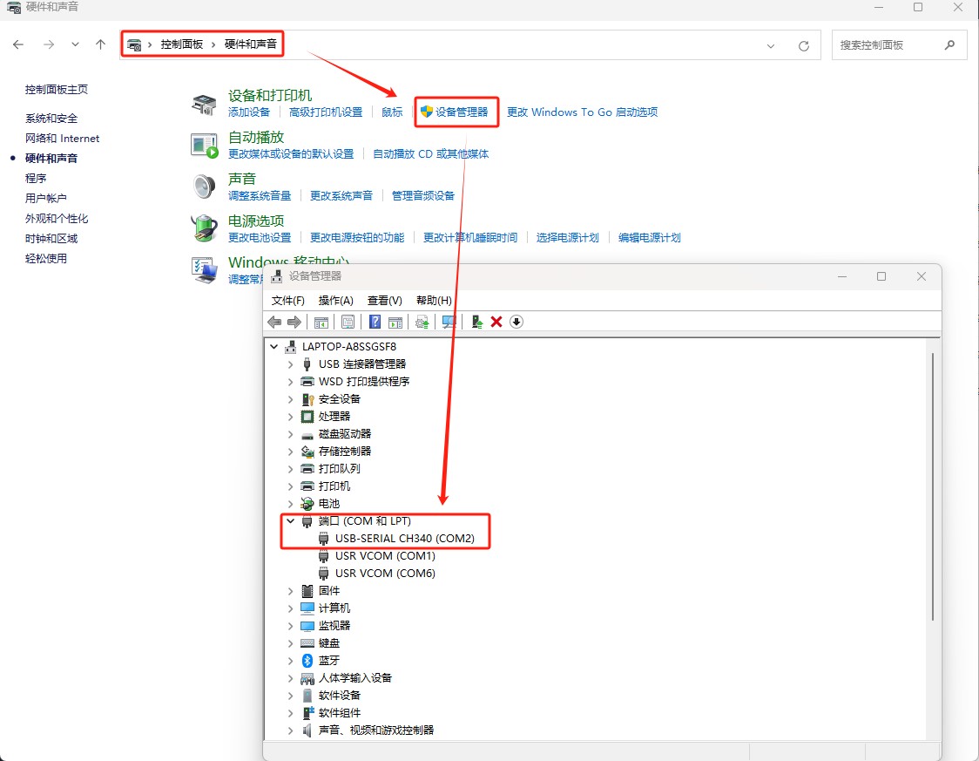
Task: Open the 帮助(H) menu
Action: point(434,301)
